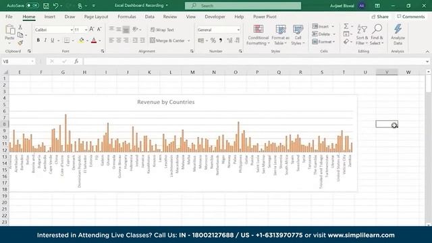The width and height of the screenshot is (432, 243).
Task: Click the Fill Color yellow bucket
Action: pos(81,40)
